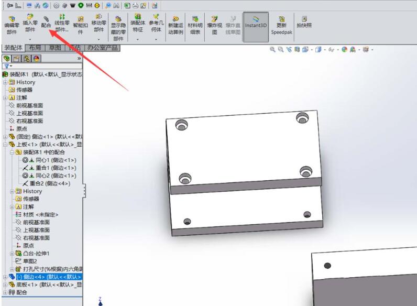Click the 拍快照 snapshot icon

pos(304,21)
